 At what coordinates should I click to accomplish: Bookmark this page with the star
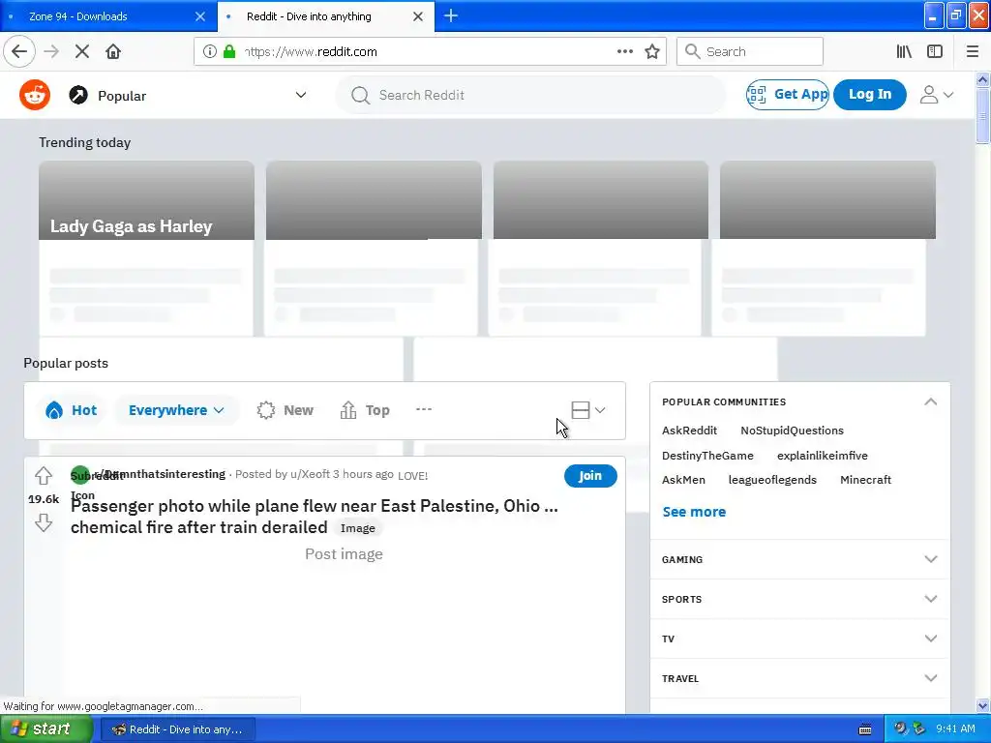pos(652,52)
